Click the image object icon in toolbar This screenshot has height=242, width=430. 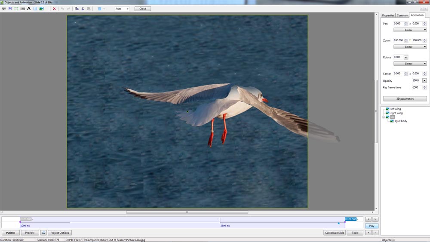point(41,9)
